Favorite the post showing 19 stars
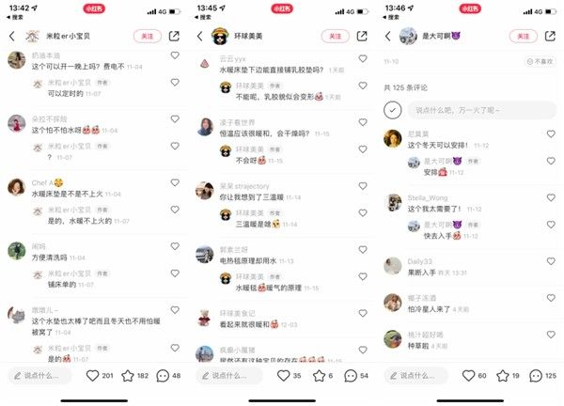The image size is (564, 406). point(503,376)
